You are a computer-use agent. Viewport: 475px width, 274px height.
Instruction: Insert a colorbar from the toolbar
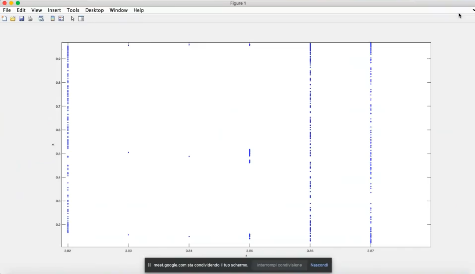(53, 19)
